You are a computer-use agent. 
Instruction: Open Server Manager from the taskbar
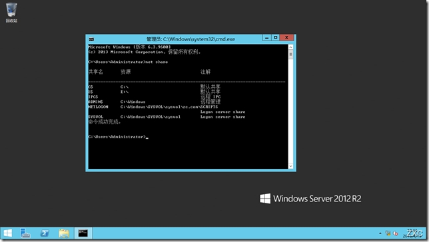click(25, 233)
